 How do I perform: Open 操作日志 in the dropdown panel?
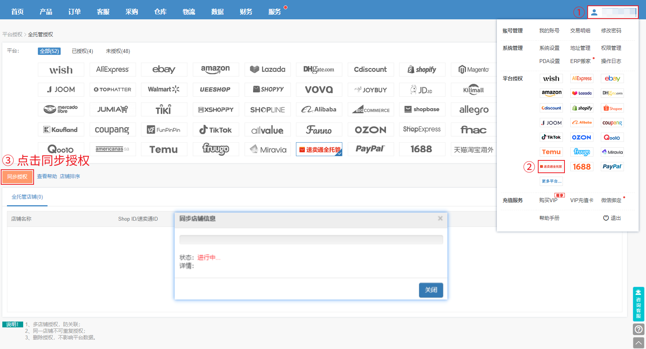point(611,61)
